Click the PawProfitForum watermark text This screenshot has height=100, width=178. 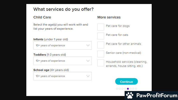click(157, 95)
